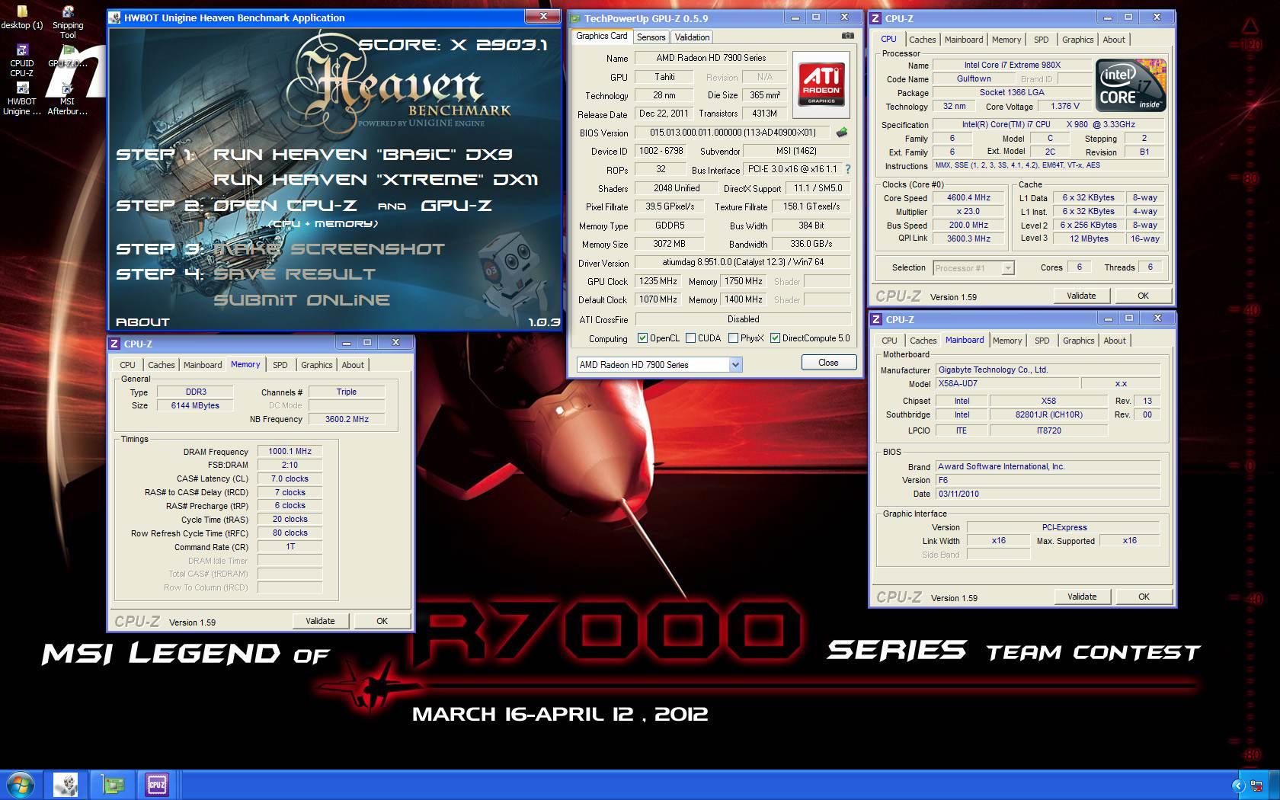Click Open CPU-Z link in Heaven step 2
This screenshot has width=1280, height=800.
[x=286, y=206]
